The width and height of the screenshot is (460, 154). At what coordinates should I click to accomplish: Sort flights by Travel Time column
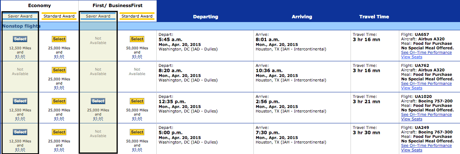tap(374, 16)
